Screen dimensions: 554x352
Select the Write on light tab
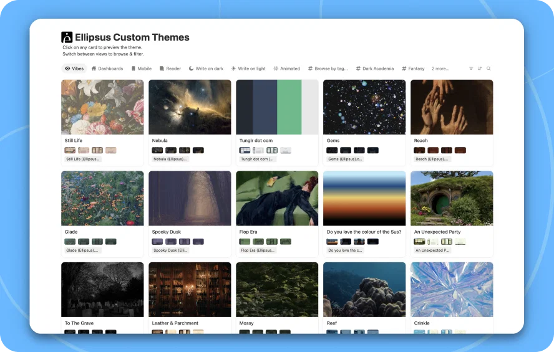click(x=248, y=69)
